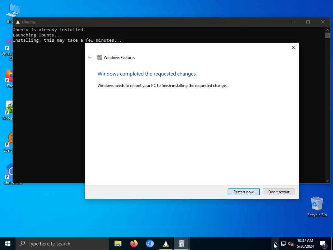
Task: Select the Recycle Bin desktop icon
Action: click(x=317, y=206)
